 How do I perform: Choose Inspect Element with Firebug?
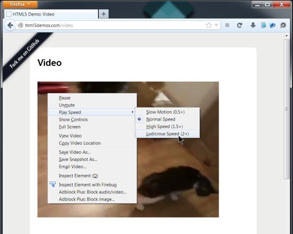tap(92, 185)
